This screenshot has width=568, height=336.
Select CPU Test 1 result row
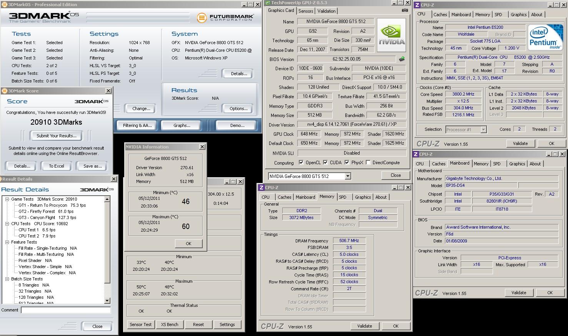pyautogui.click(x=37, y=230)
